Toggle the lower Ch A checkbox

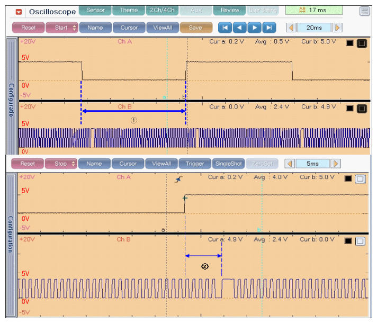pyautogui.click(x=360, y=179)
